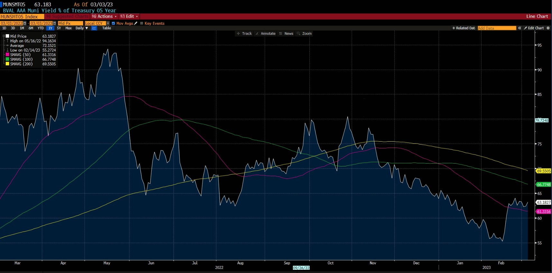Click the white Mid Price color swatch
This screenshot has height=273, width=552.
point(7,36)
